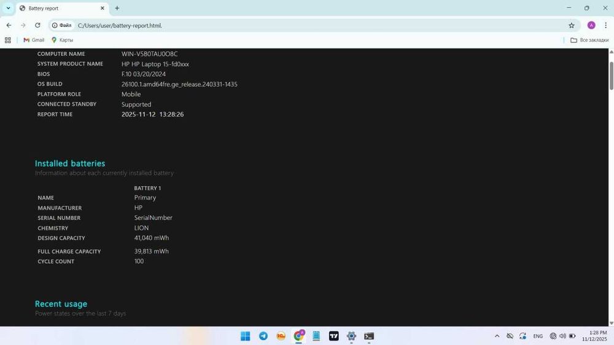Expand the tab search dropdown
Screen dimensions: 614x345
[x=8, y=8]
